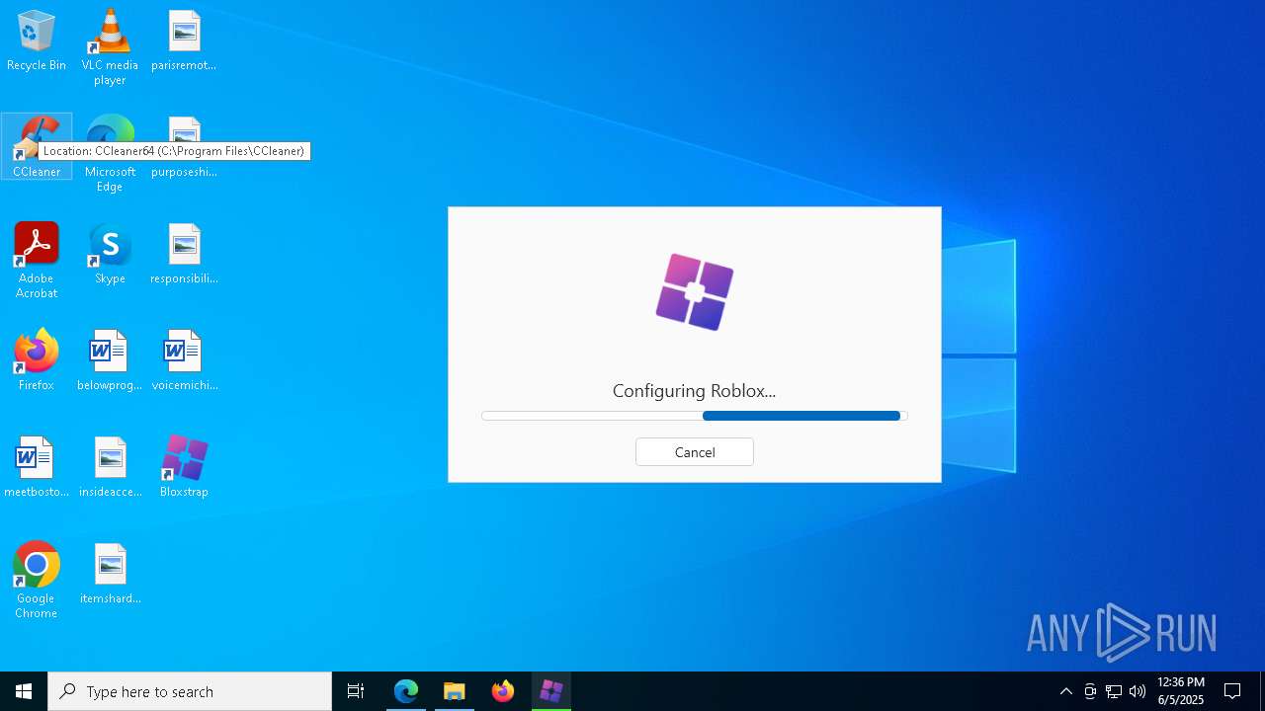This screenshot has height=711, width=1265.
Task: Open Firefox from the taskbar
Action: click(x=503, y=691)
